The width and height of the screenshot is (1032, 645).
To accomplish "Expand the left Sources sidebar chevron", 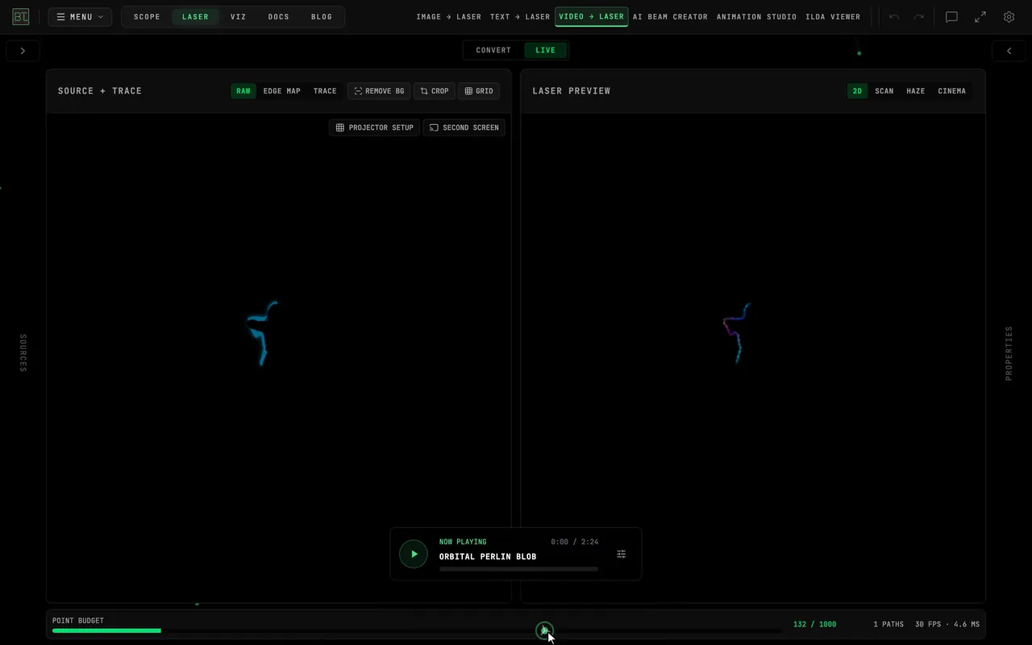I will click(x=23, y=51).
